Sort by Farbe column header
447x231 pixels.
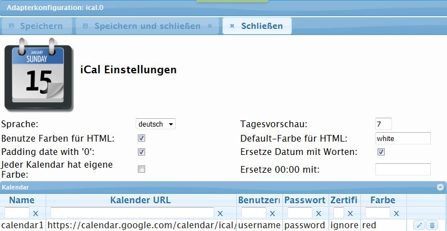(383, 200)
